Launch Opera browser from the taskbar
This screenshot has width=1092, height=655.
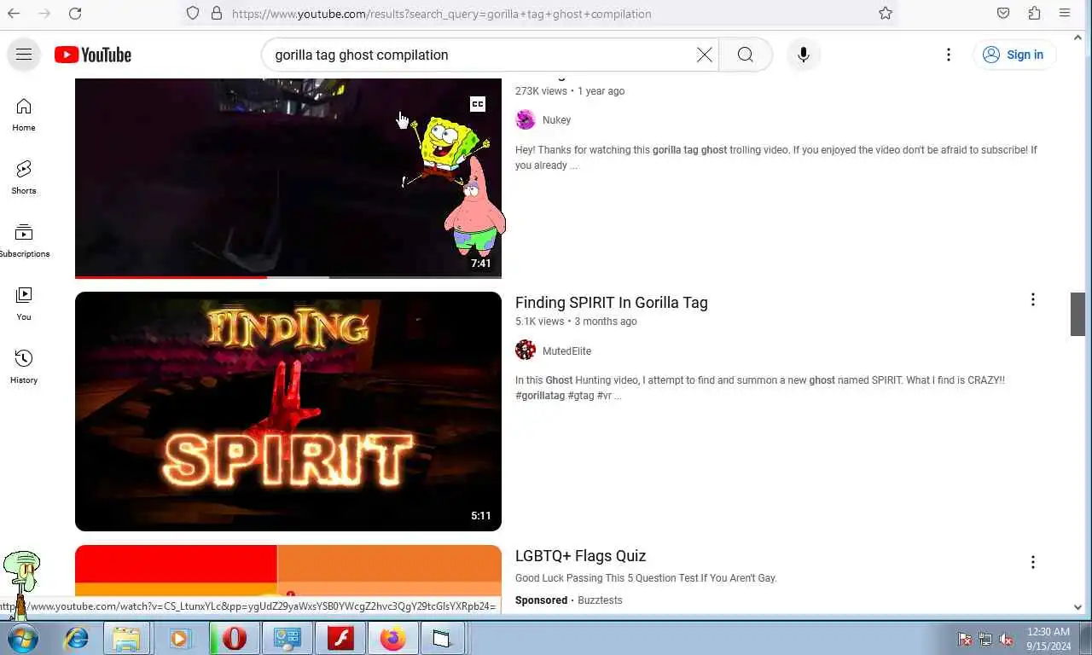tap(234, 638)
